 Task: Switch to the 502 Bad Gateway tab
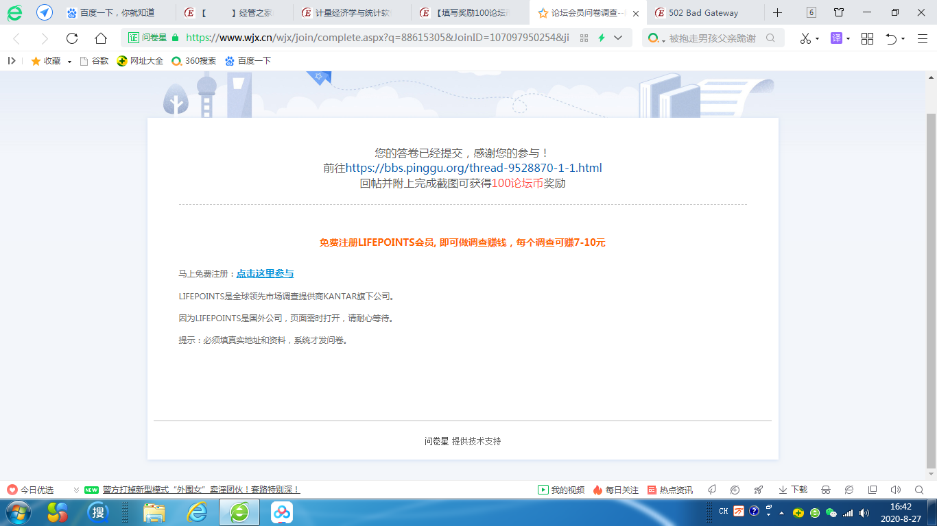(707, 12)
